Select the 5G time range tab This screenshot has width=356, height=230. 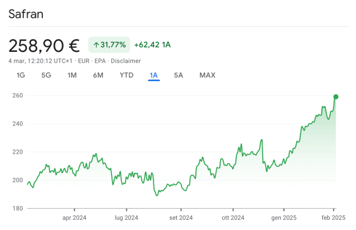coord(47,75)
